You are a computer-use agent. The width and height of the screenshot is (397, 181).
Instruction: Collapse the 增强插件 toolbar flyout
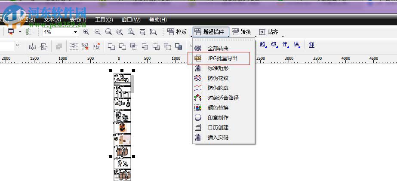coord(211,32)
